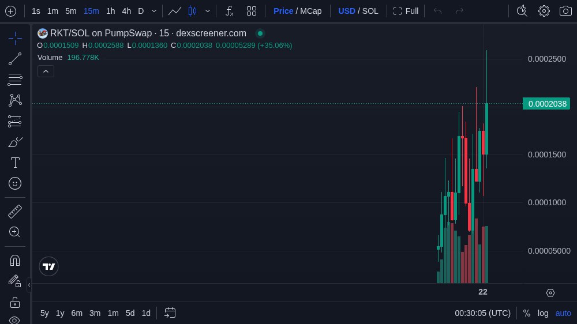The image size is (577, 324).
Task: Open the Text annotation tool
Action: [x=15, y=163]
